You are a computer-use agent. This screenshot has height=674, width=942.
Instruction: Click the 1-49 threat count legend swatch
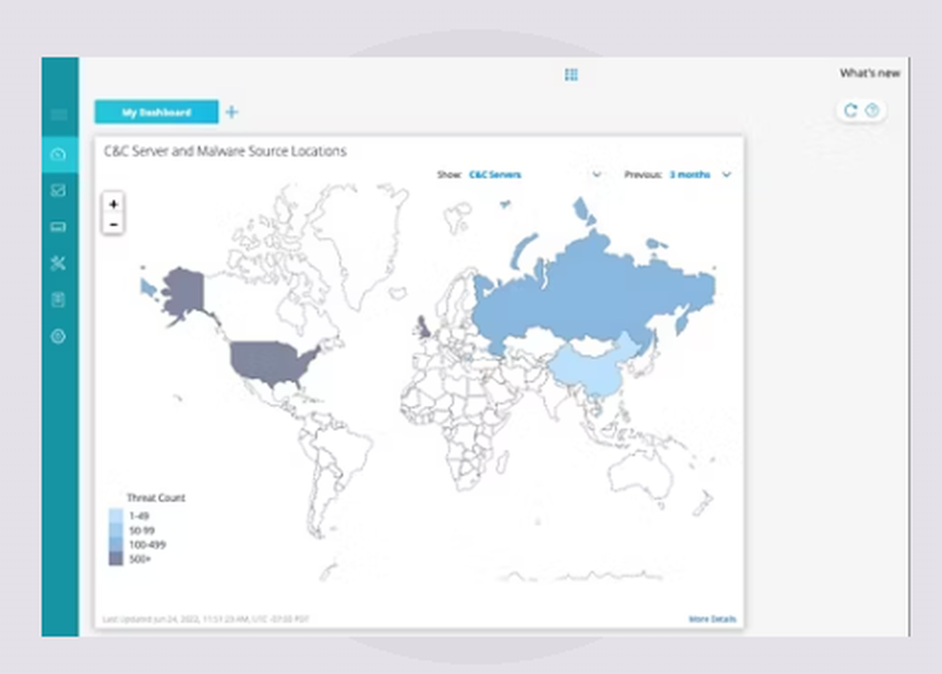116,516
